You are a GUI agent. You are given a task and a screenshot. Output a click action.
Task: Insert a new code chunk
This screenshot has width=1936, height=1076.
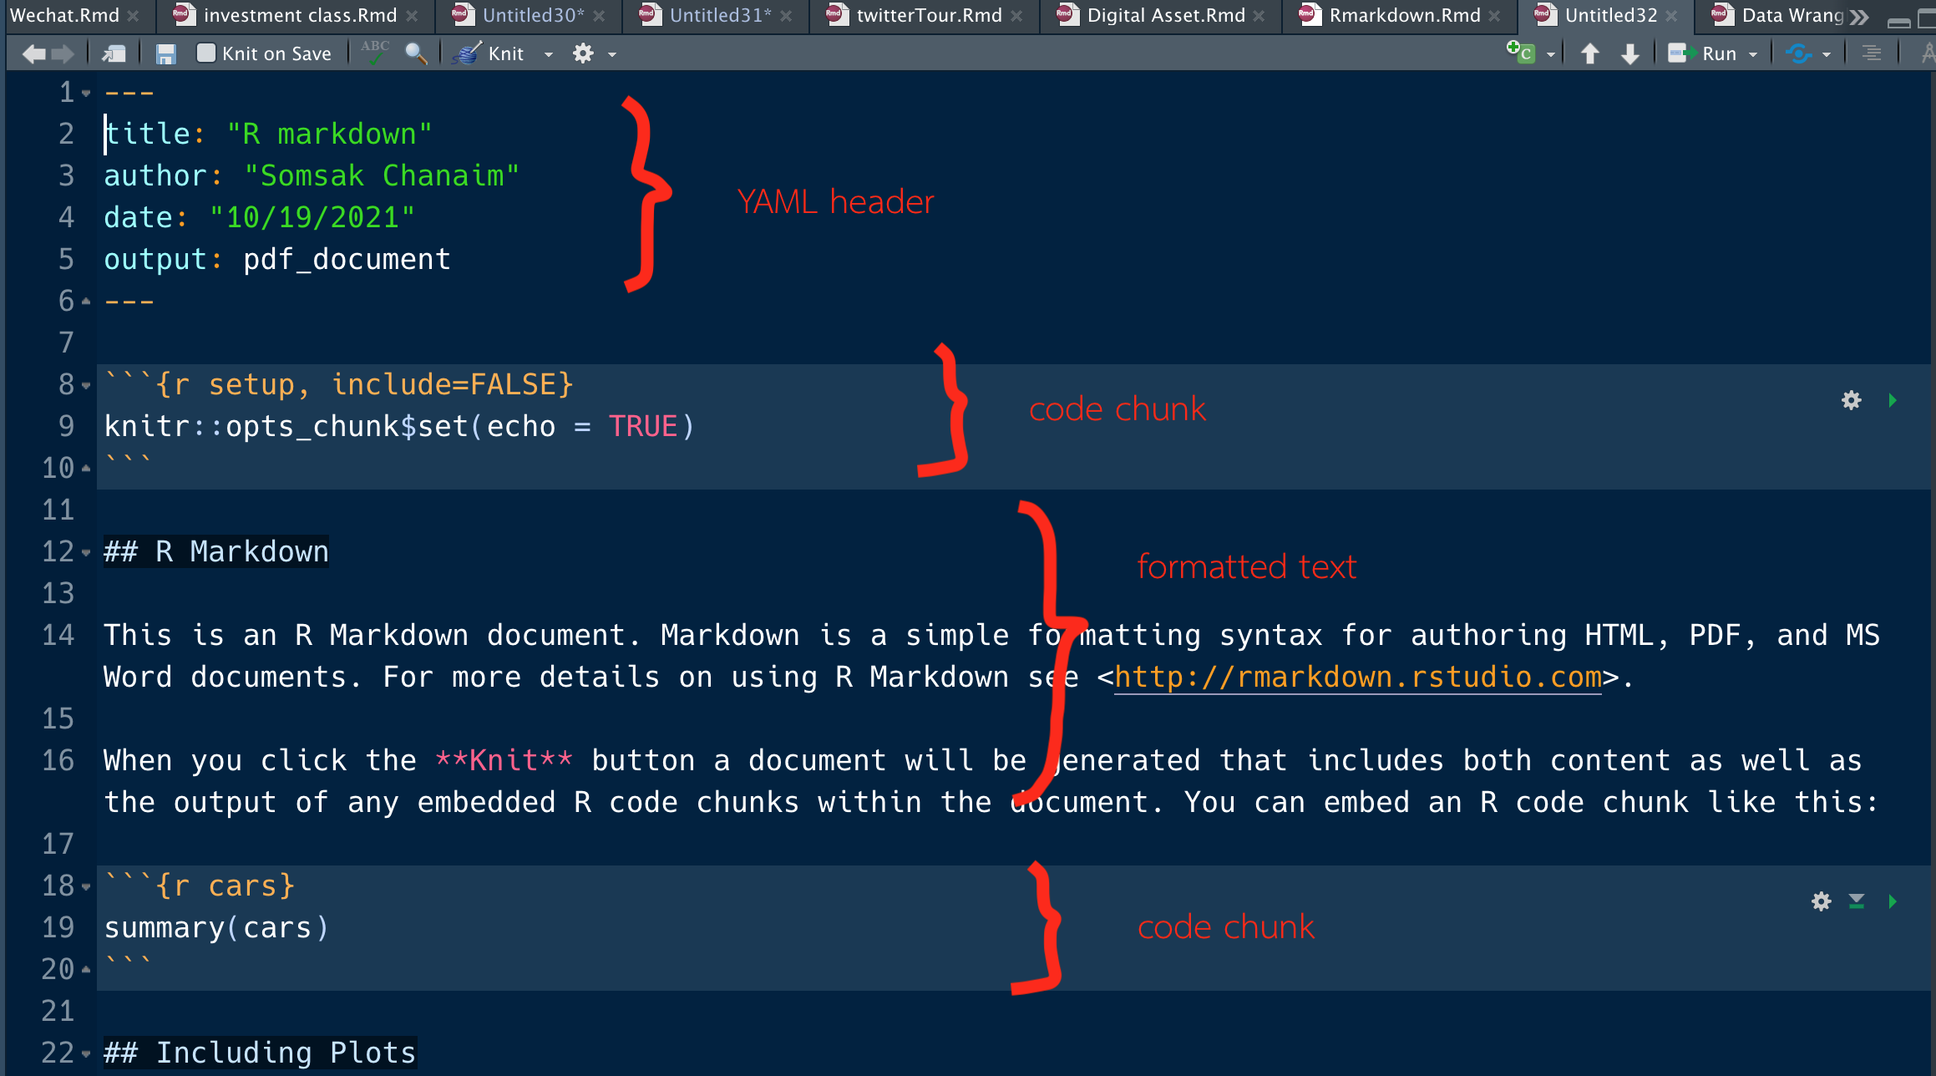coord(1521,53)
